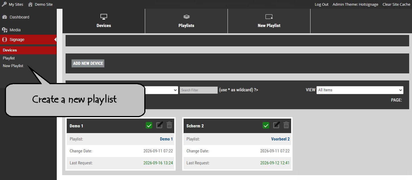
Task: Click Clear Site Cache link
Action: (x=396, y=4)
